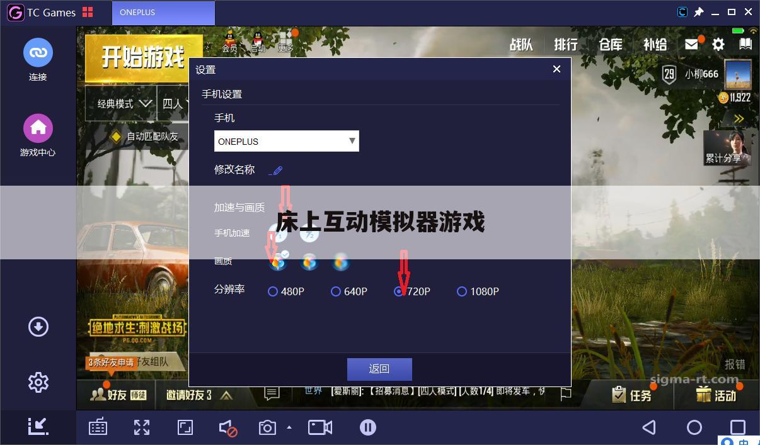Expand the yellow double-arrow chevron
The width and height of the screenshot is (760, 445).
pyautogui.click(x=739, y=118)
